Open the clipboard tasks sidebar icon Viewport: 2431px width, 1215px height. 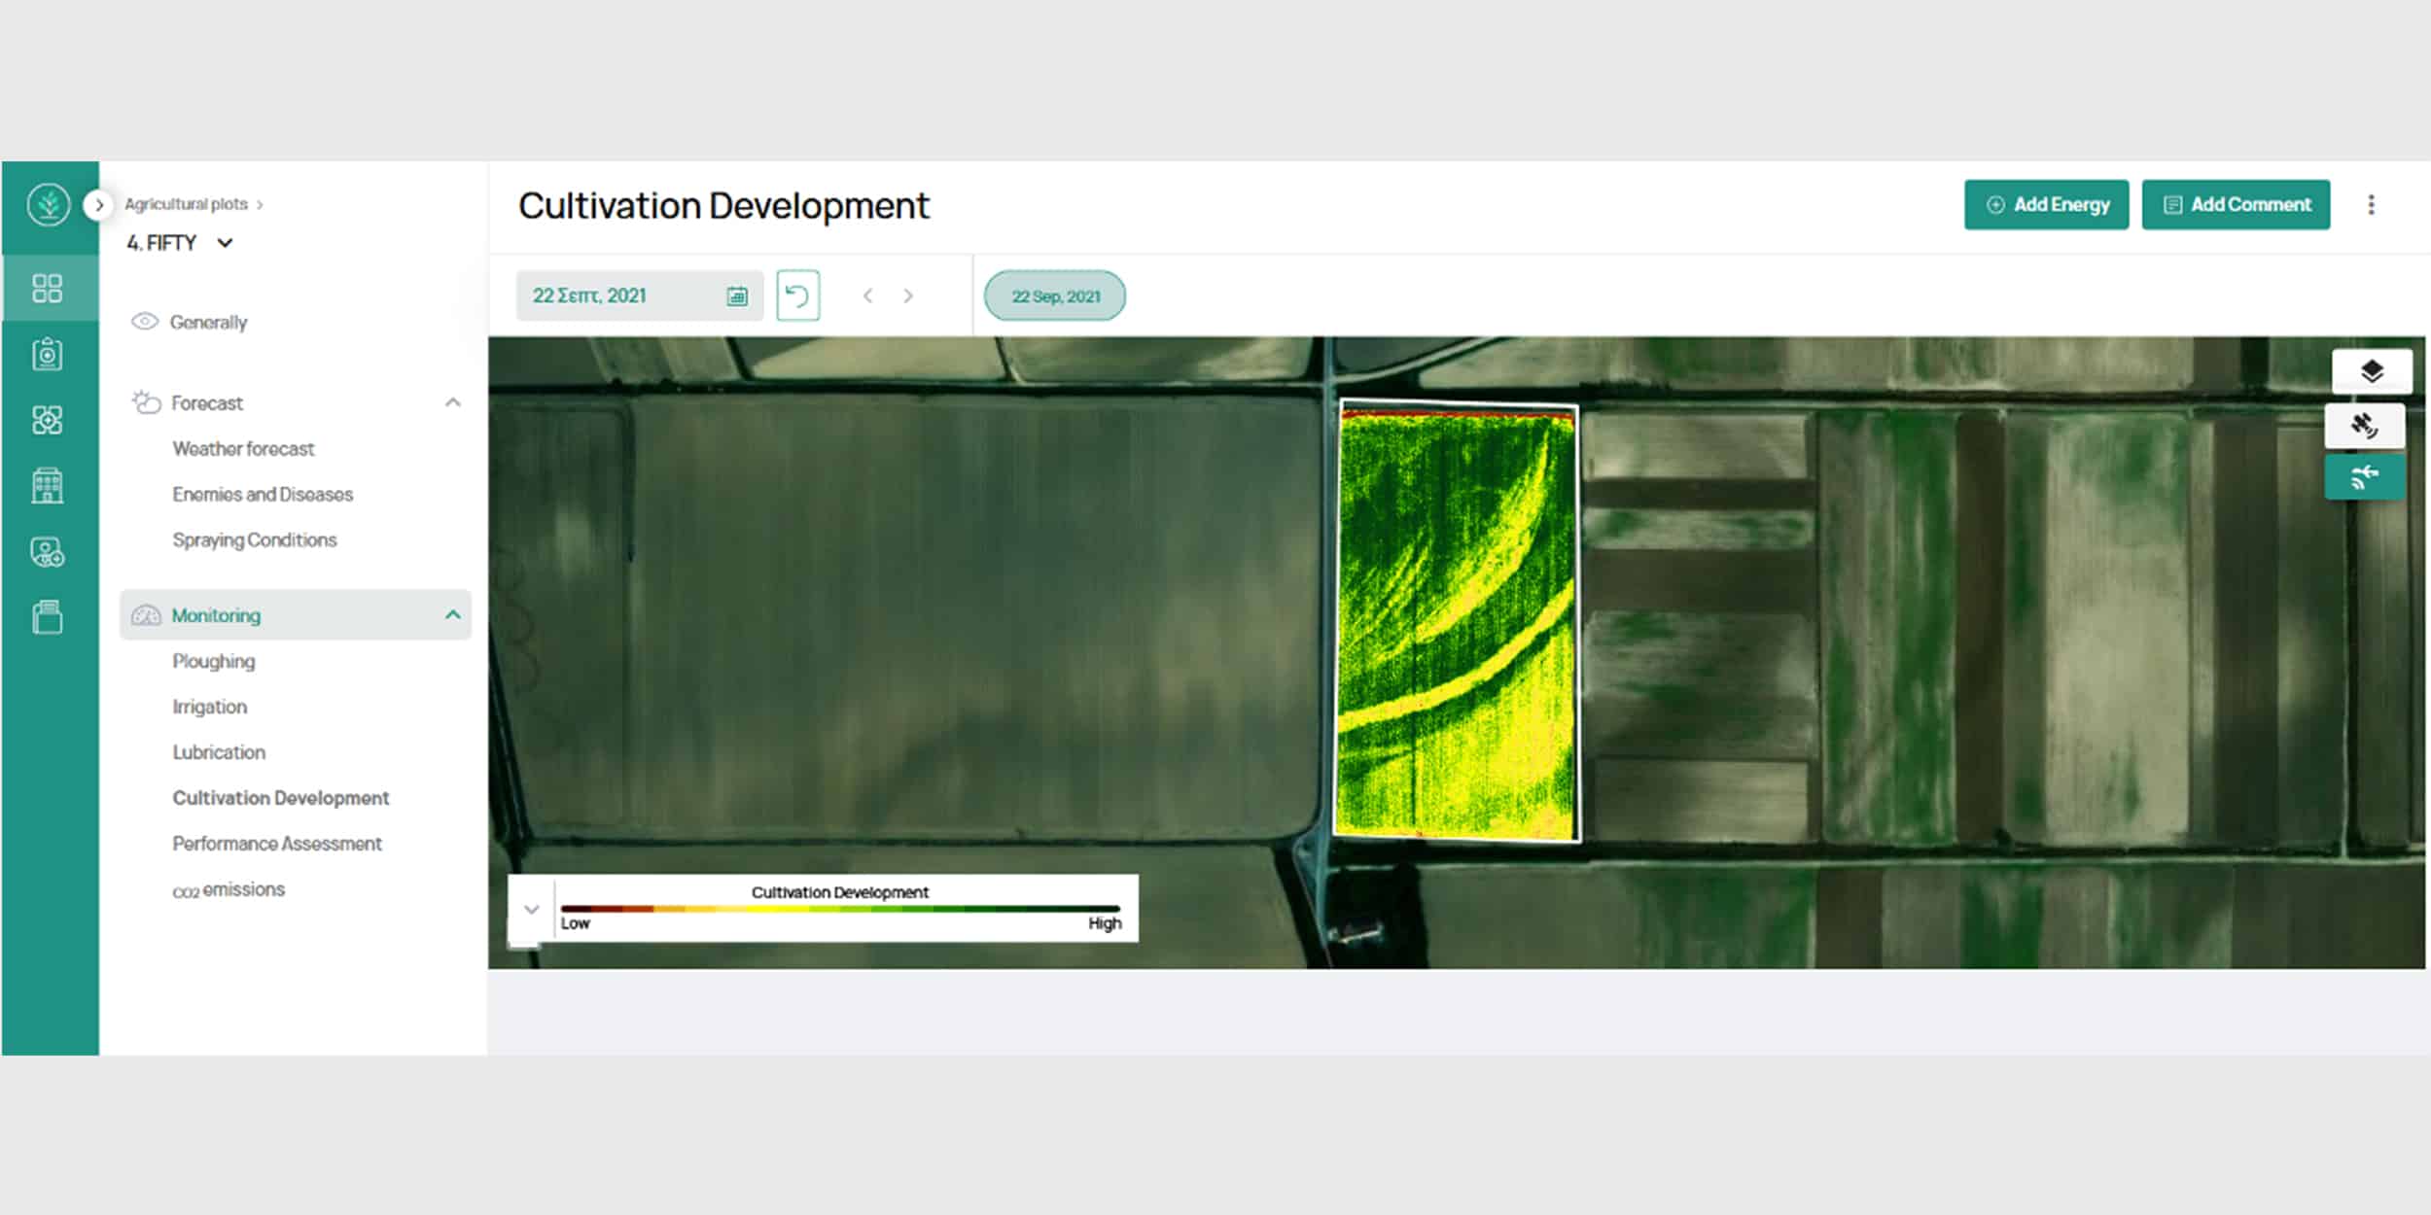point(47,354)
